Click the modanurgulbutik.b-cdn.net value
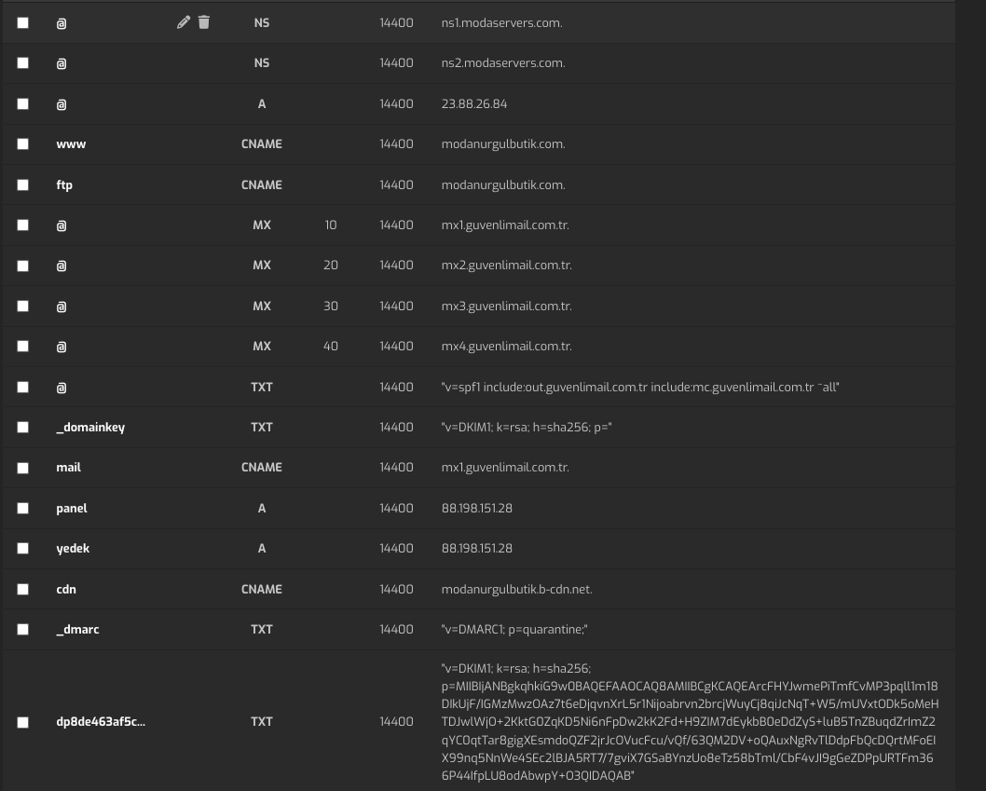This screenshot has height=791, width=986. (517, 589)
